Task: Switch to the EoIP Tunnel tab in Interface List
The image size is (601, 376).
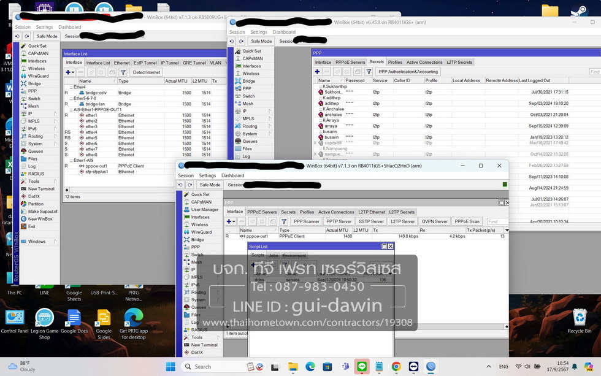Action: (145, 63)
